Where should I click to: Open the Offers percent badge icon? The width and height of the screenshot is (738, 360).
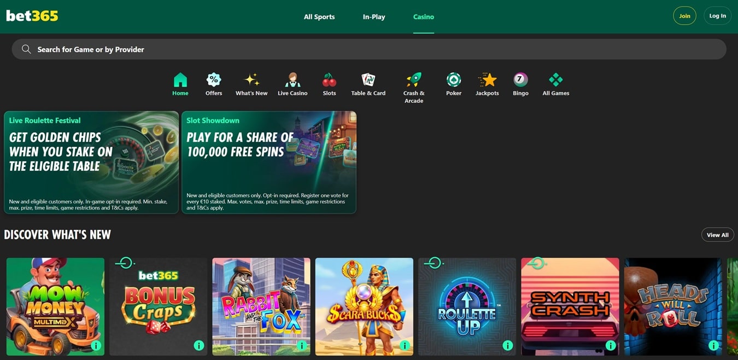pyautogui.click(x=214, y=80)
